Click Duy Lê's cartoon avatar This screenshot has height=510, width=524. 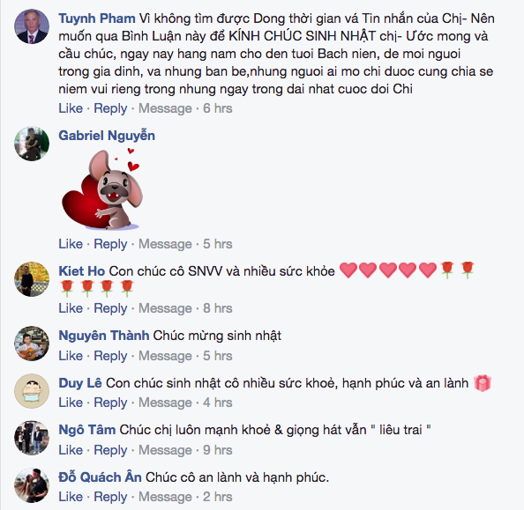click(32, 391)
